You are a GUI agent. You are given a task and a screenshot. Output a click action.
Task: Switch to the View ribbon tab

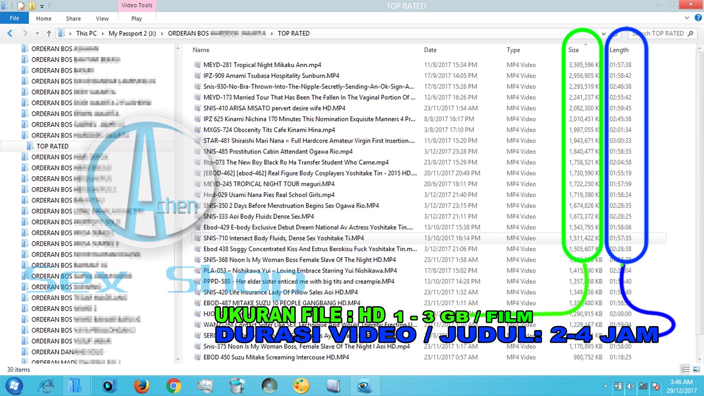[102, 18]
